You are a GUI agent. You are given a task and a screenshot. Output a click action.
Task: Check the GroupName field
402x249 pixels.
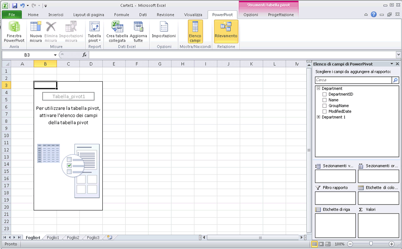tap(324, 105)
